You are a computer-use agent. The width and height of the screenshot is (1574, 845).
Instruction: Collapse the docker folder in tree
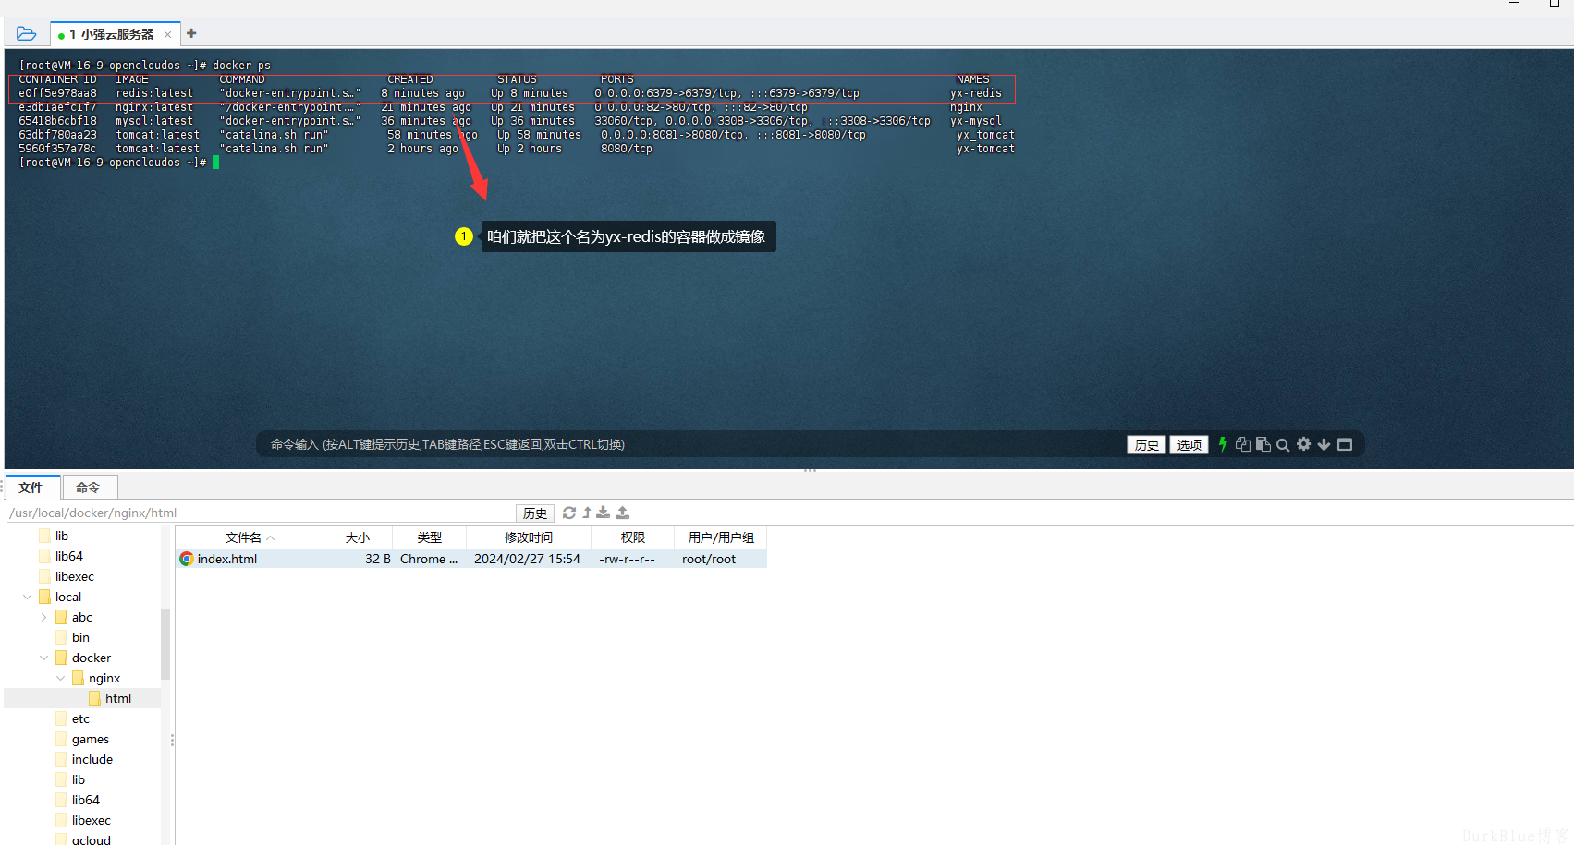(x=43, y=658)
